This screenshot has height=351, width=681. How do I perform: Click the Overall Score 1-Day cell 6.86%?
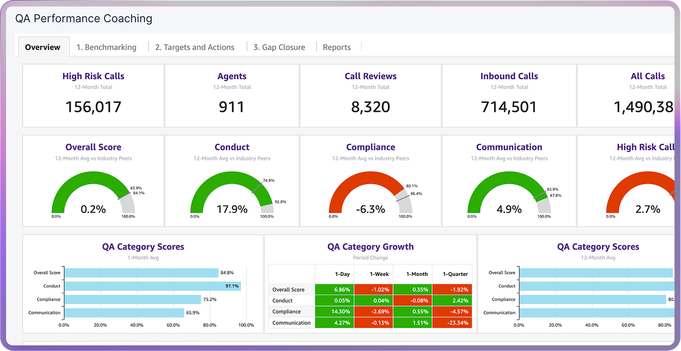[x=335, y=289]
